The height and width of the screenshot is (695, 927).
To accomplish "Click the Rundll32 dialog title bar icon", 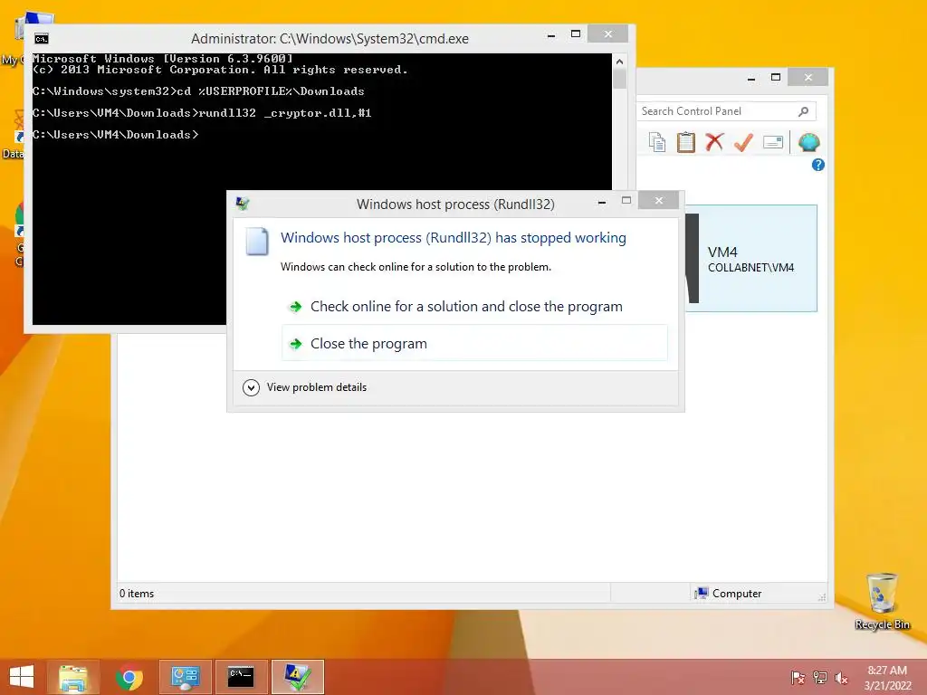I will (243, 204).
